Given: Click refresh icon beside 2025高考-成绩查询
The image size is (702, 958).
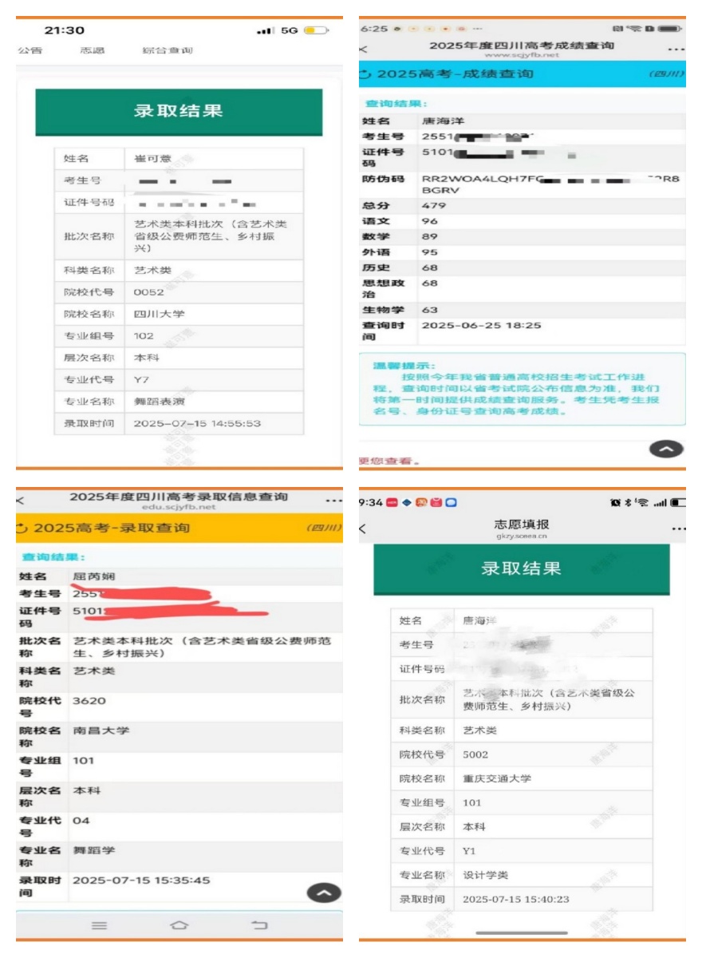Looking at the screenshot, I should pos(365,74).
